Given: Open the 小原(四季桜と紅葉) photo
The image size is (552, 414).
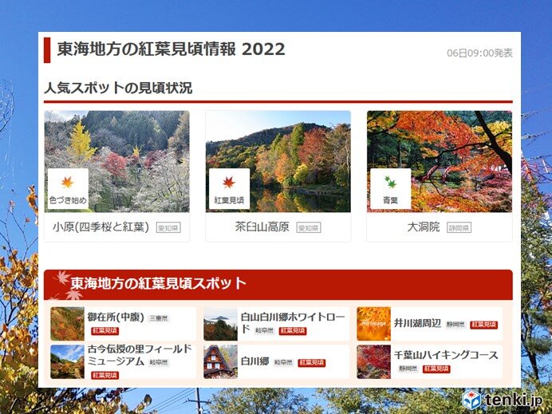Looking at the screenshot, I should tap(117, 162).
